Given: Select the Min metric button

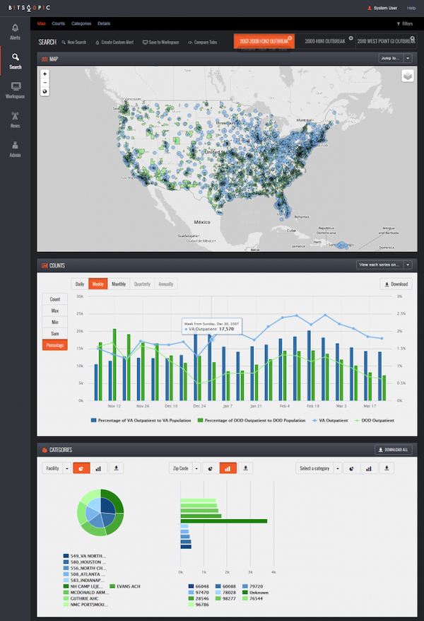Looking at the screenshot, I should [x=55, y=322].
